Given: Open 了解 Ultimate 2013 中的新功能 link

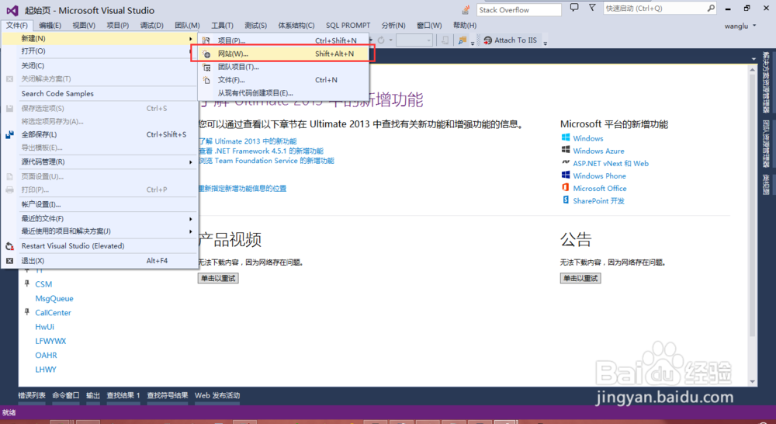Looking at the screenshot, I should click(248, 141).
